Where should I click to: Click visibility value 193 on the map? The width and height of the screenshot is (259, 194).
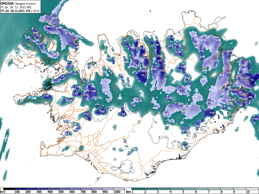pos(178,52)
